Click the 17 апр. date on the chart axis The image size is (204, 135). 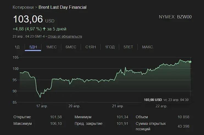click(x=42, y=106)
